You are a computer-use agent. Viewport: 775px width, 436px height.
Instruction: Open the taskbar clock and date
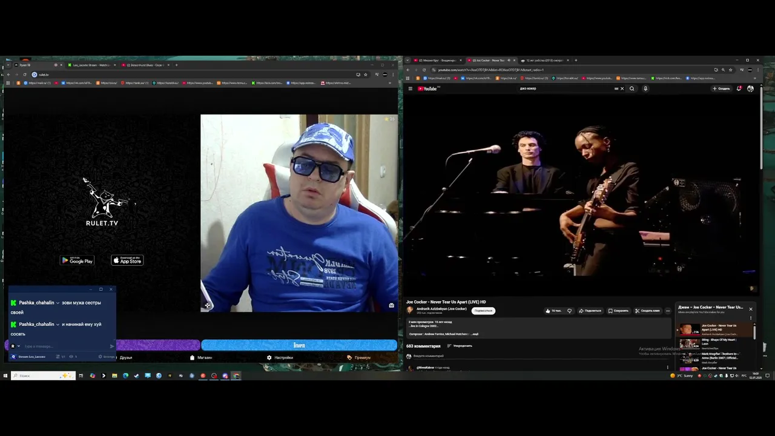(x=756, y=375)
